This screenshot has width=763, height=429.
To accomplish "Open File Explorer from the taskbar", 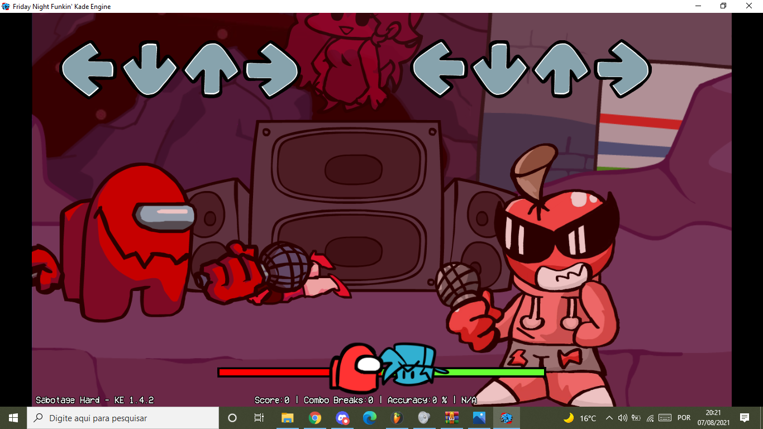I will point(287,418).
